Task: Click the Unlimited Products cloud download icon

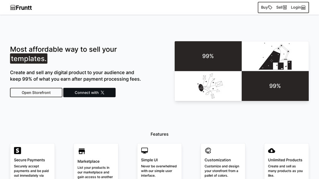Action: [x=272, y=151]
